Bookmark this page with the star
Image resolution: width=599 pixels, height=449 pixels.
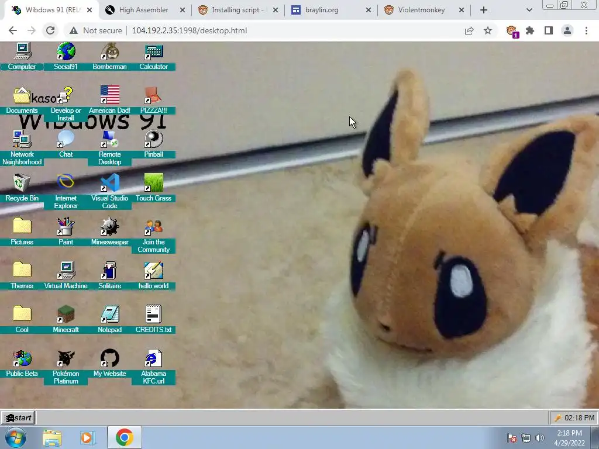point(488,30)
